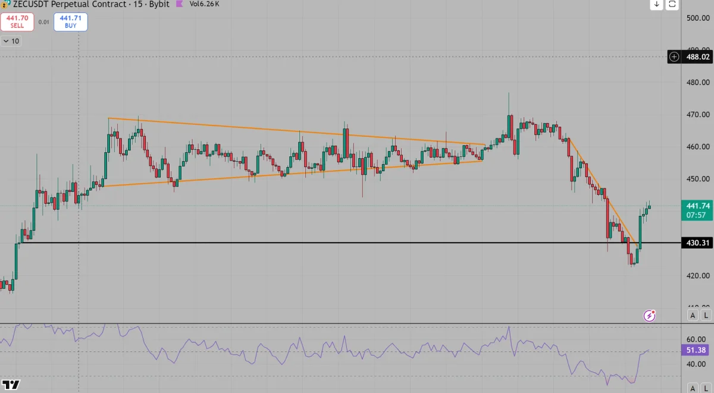Select the steep descending orange trendline
714x393 pixels.
[604, 193]
